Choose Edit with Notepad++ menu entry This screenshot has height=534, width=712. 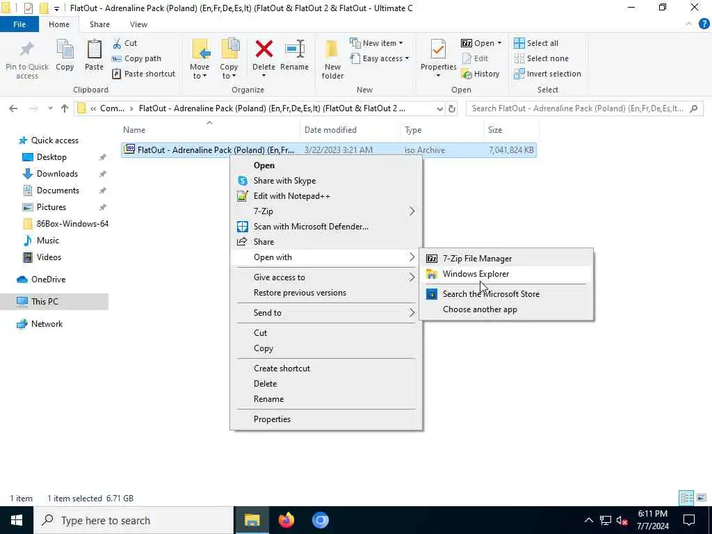click(x=326, y=196)
